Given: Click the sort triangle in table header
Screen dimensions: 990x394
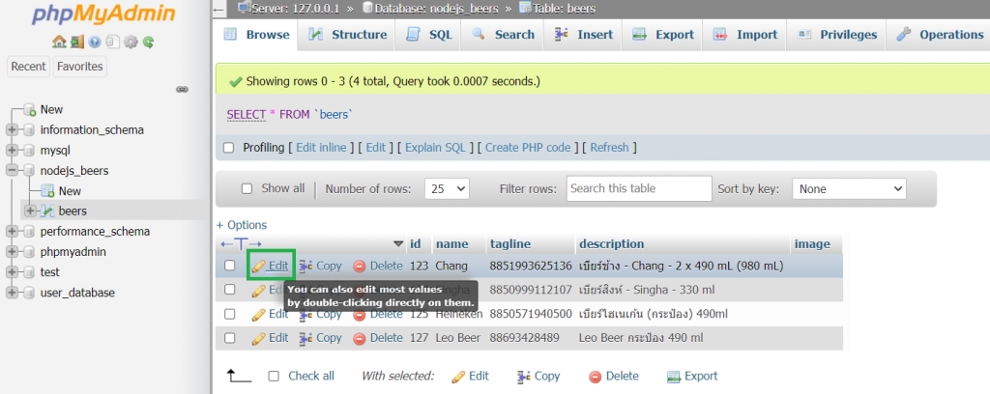Looking at the screenshot, I should pos(397,244).
